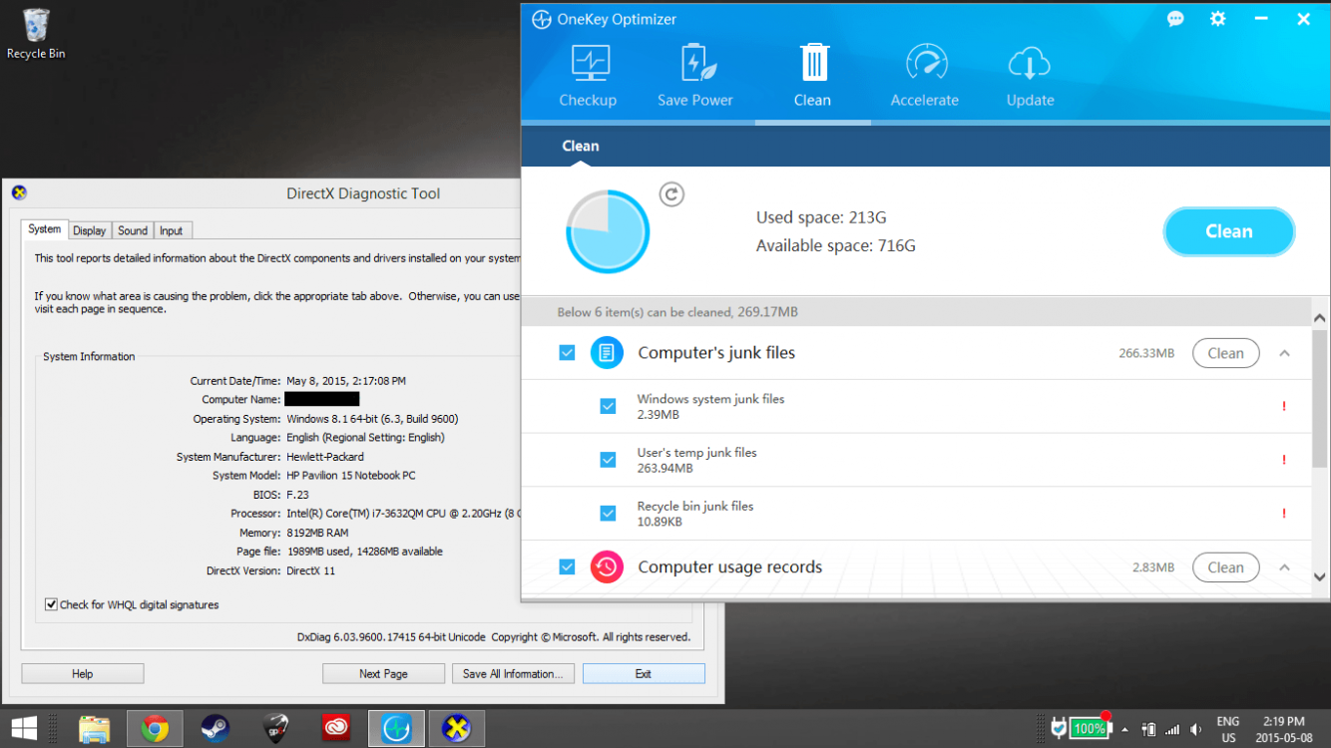The height and width of the screenshot is (748, 1331).
Task: Click the OneKey Optimizer logo icon
Action: (x=542, y=19)
